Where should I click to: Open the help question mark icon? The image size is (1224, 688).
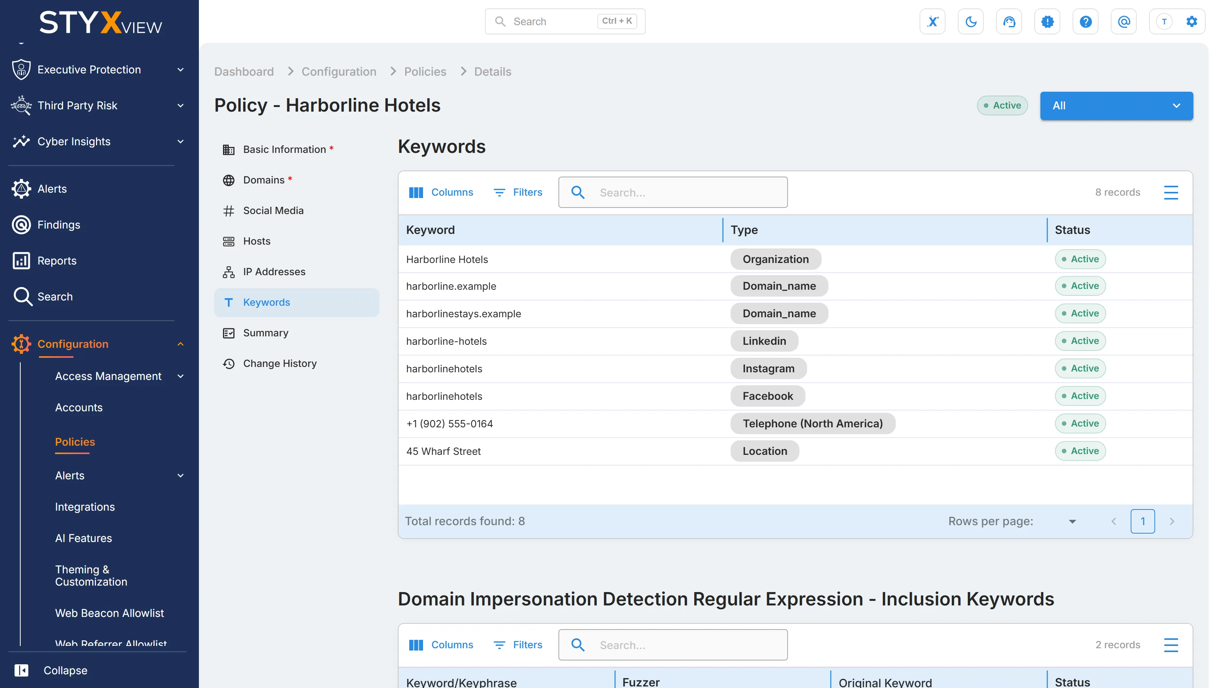pos(1085,21)
